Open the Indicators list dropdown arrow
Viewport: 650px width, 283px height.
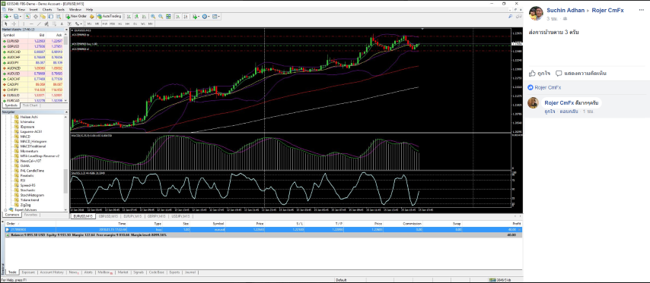(x=198, y=17)
